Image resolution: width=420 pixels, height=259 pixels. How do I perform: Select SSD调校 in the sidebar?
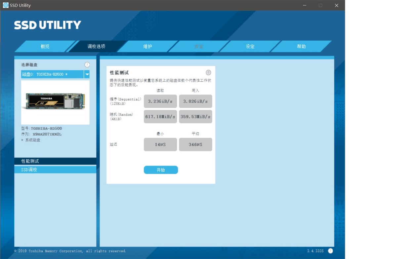pos(55,169)
